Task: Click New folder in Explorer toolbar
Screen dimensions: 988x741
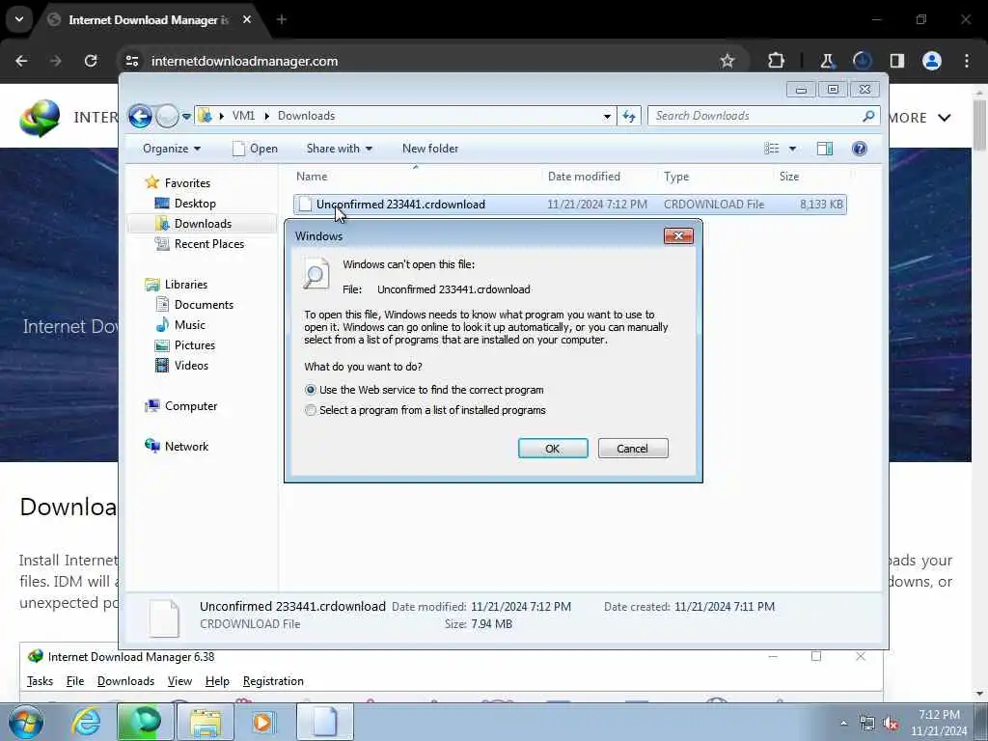Action: (430, 149)
